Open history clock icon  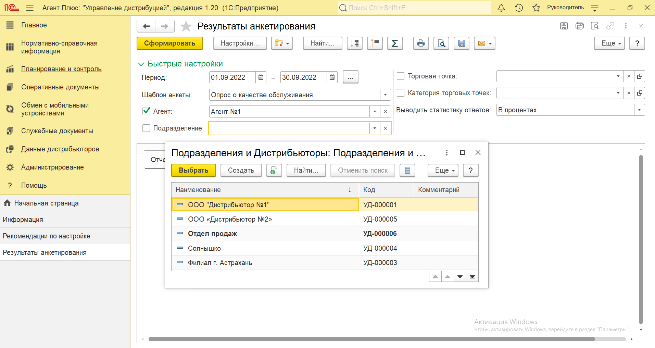[x=519, y=8]
